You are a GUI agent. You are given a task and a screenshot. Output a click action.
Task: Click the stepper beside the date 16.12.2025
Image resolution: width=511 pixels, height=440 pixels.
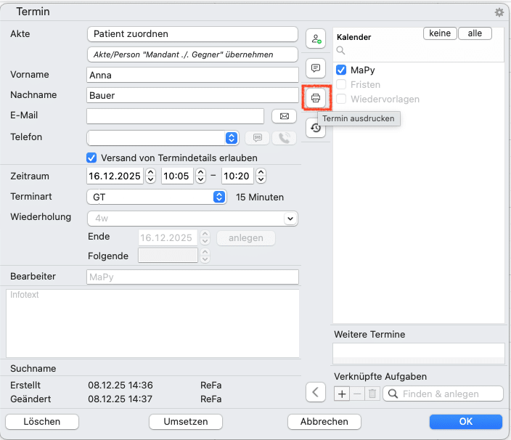click(x=151, y=176)
